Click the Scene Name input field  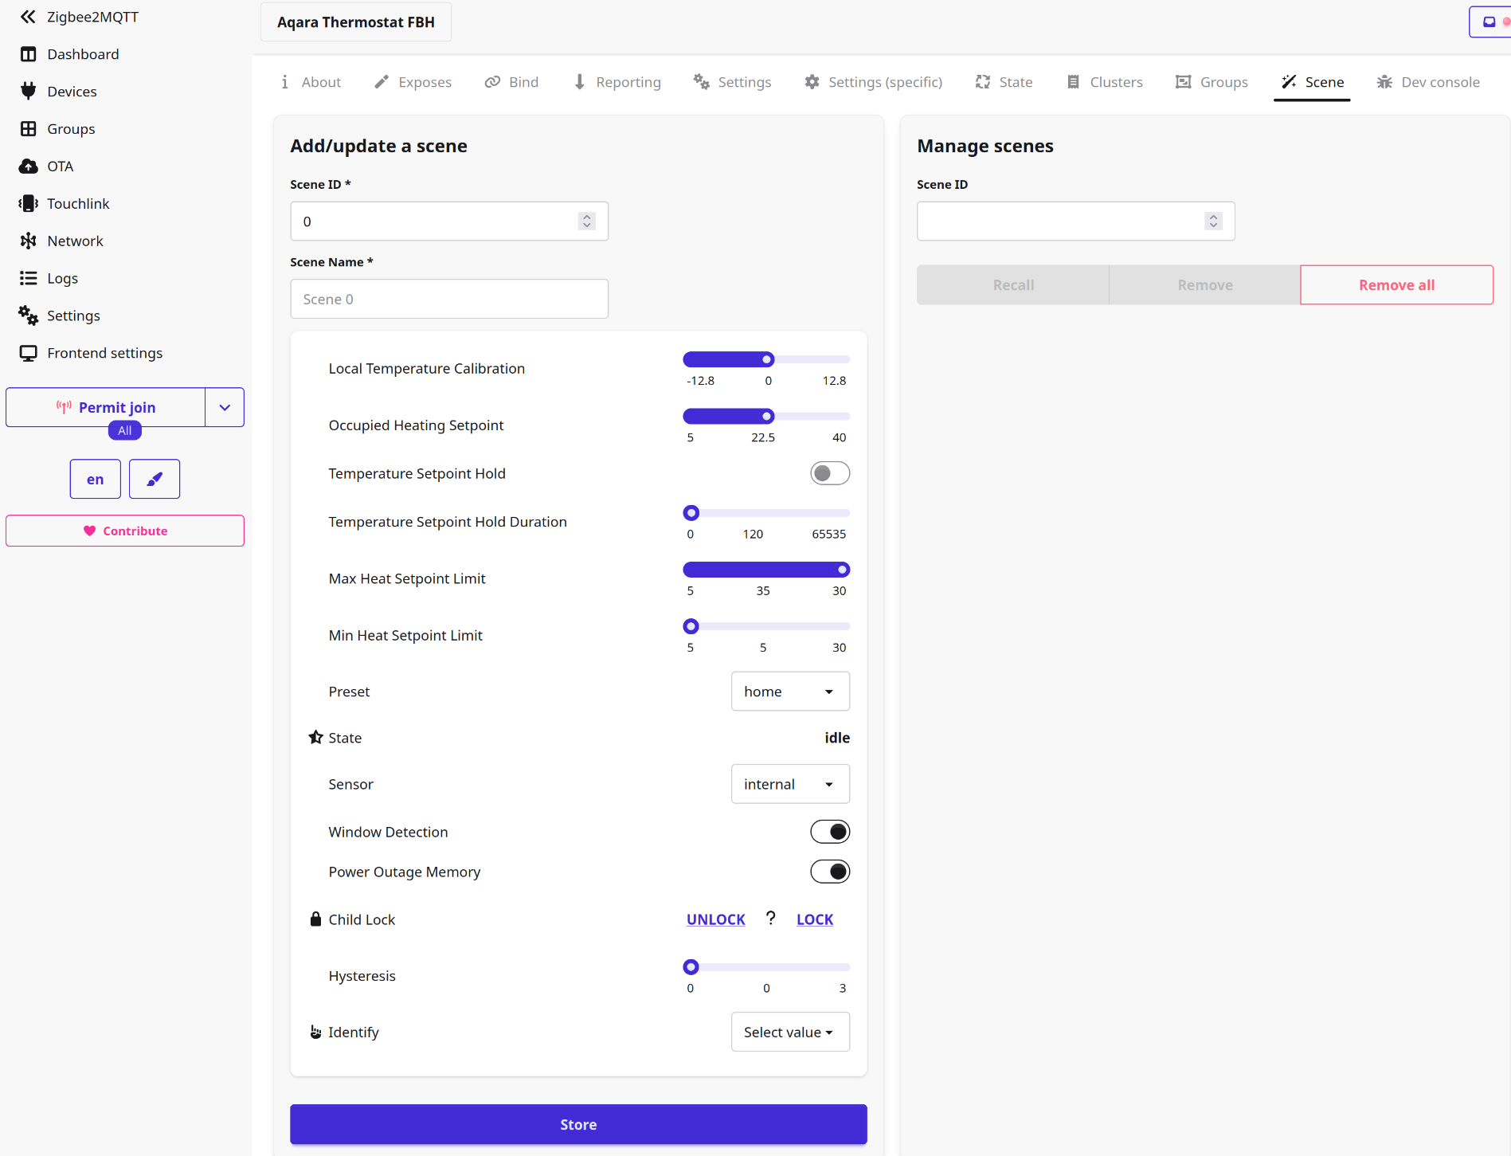point(448,299)
